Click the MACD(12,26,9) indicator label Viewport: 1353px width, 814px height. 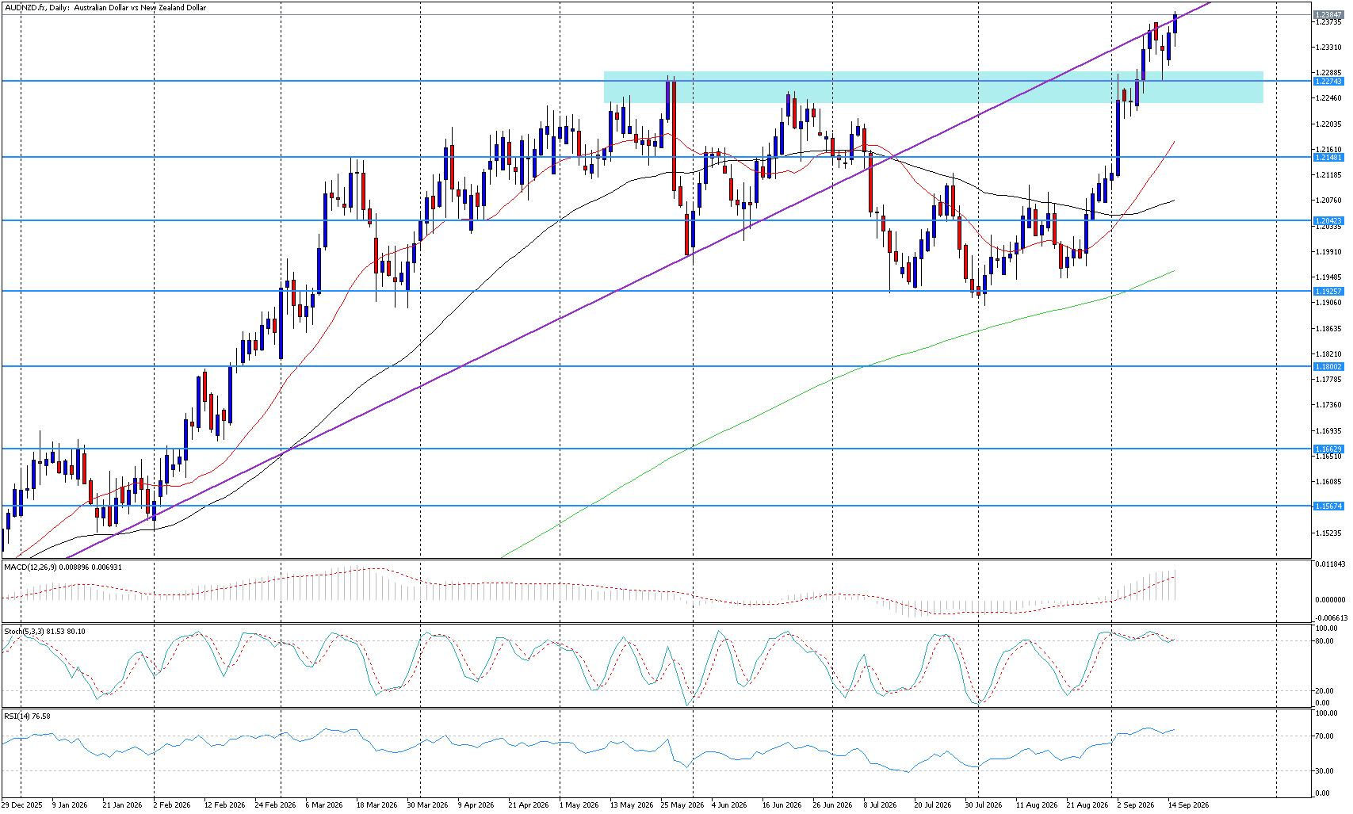click(63, 567)
